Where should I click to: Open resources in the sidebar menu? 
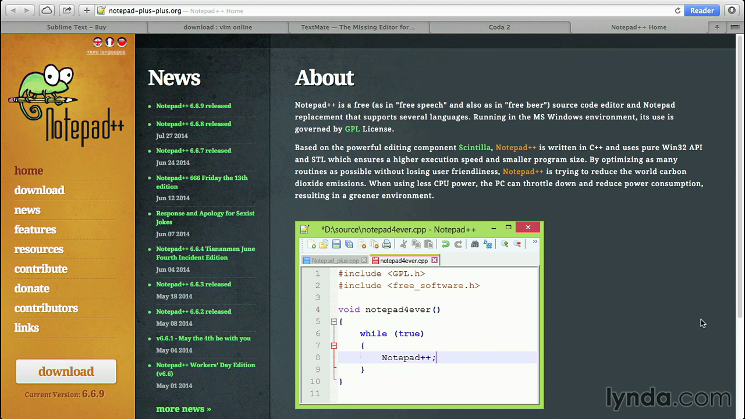(38, 249)
